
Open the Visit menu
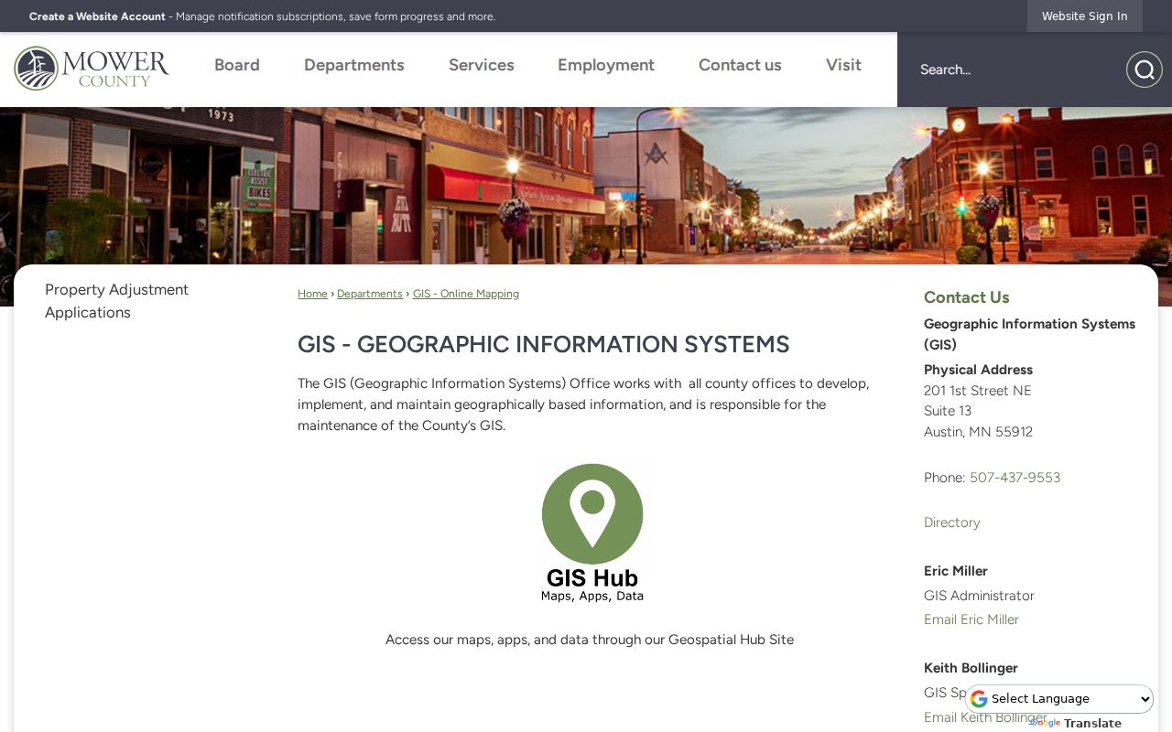pyautogui.click(x=843, y=65)
